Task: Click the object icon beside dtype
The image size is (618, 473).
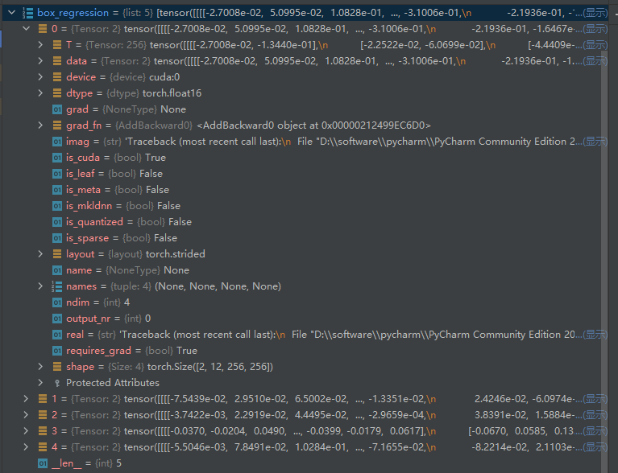Action: (57, 93)
